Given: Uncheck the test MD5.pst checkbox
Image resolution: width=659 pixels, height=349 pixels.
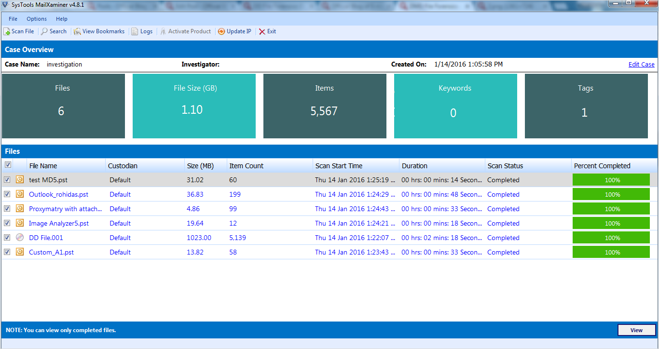Looking at the screenshot, I should 7,180.
